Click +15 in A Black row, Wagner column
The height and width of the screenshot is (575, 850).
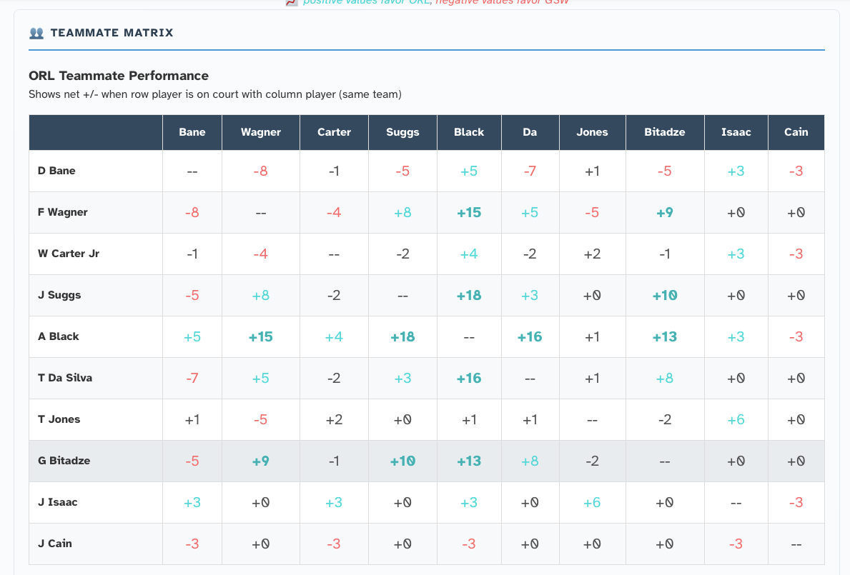click(x=261, y=336)
